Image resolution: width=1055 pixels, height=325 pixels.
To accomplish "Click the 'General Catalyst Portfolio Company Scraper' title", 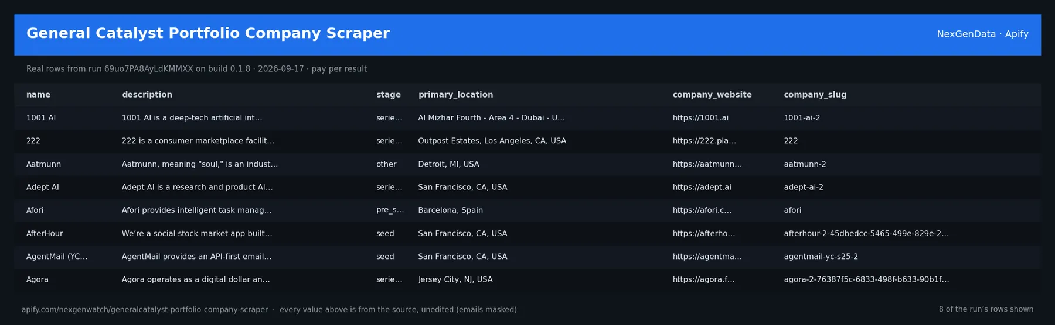I will coord(208,33).
